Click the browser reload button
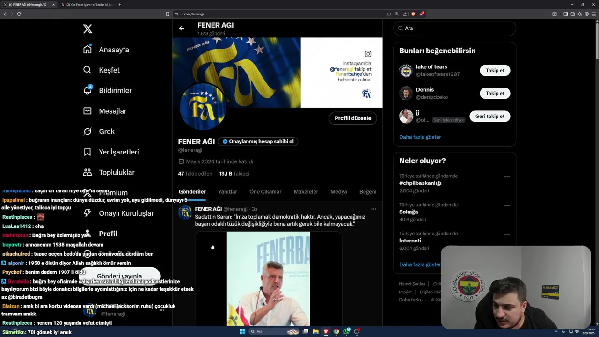The width and height of the screenshot is (599, 337). [19, 14]
